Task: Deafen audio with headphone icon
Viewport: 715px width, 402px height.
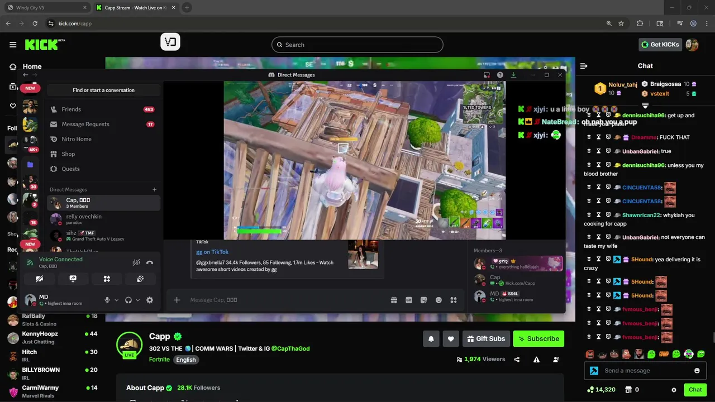Action: point(128,300)
